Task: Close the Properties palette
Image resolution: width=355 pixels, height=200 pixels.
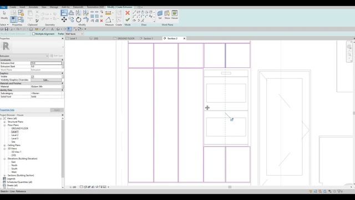Action: (x=63, y=38)
